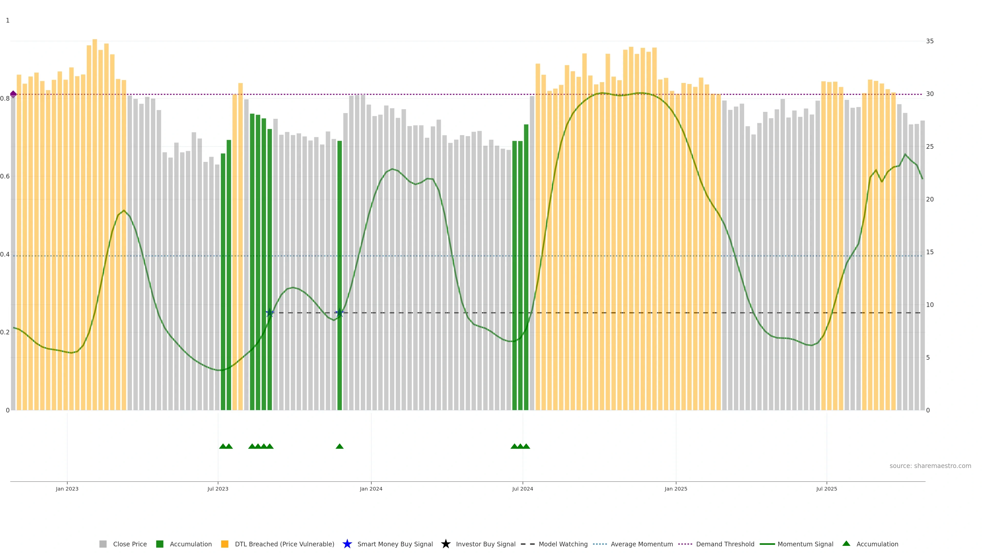This screenshot has width=984, height=553.
Task: Click the Jul 2024 axis label
Action: click(x=522, y=488)
